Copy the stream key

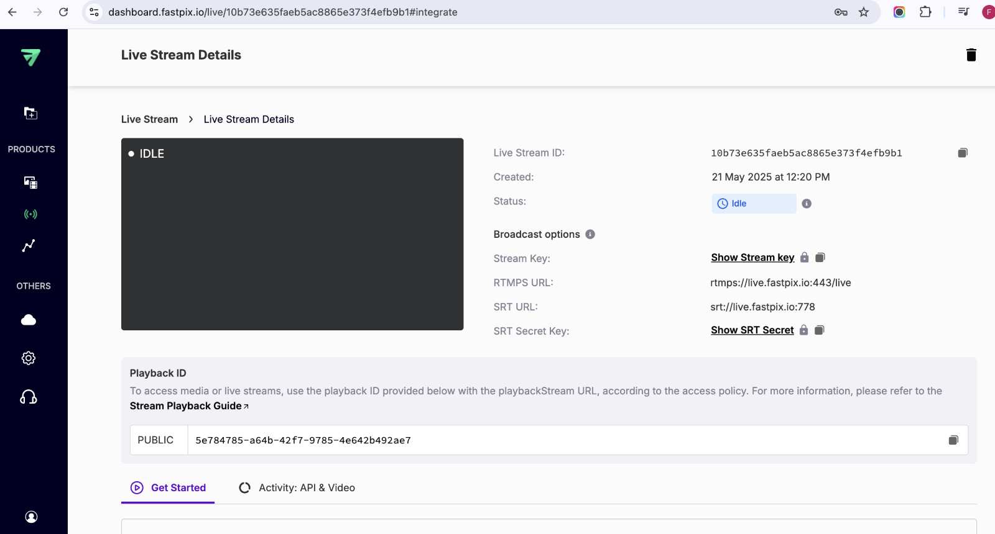tap(820, 258)
